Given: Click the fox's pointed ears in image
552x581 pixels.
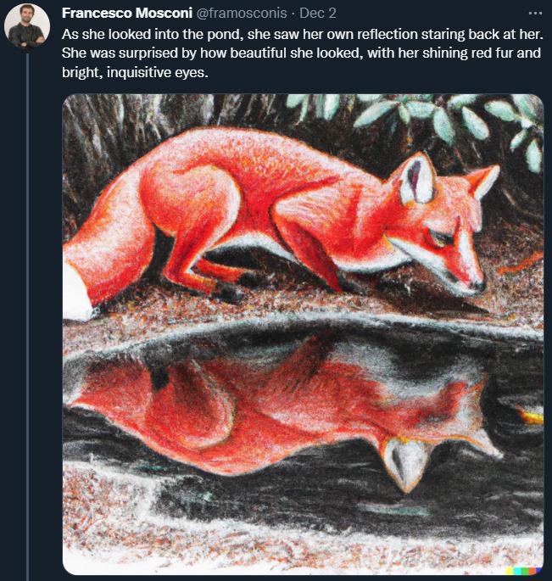Looking at the screenshot, I should point(420,176).
